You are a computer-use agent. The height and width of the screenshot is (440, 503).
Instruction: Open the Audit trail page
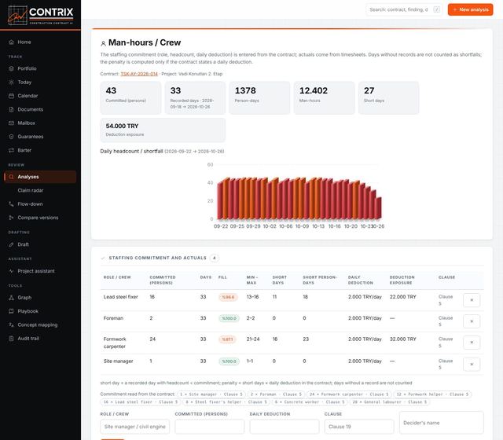(x=28, y=339)
